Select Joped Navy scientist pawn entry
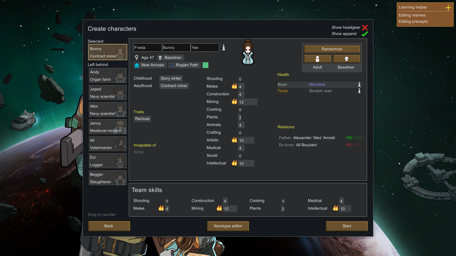This screenshot has width=456, height=256. (x=108, y=92)
